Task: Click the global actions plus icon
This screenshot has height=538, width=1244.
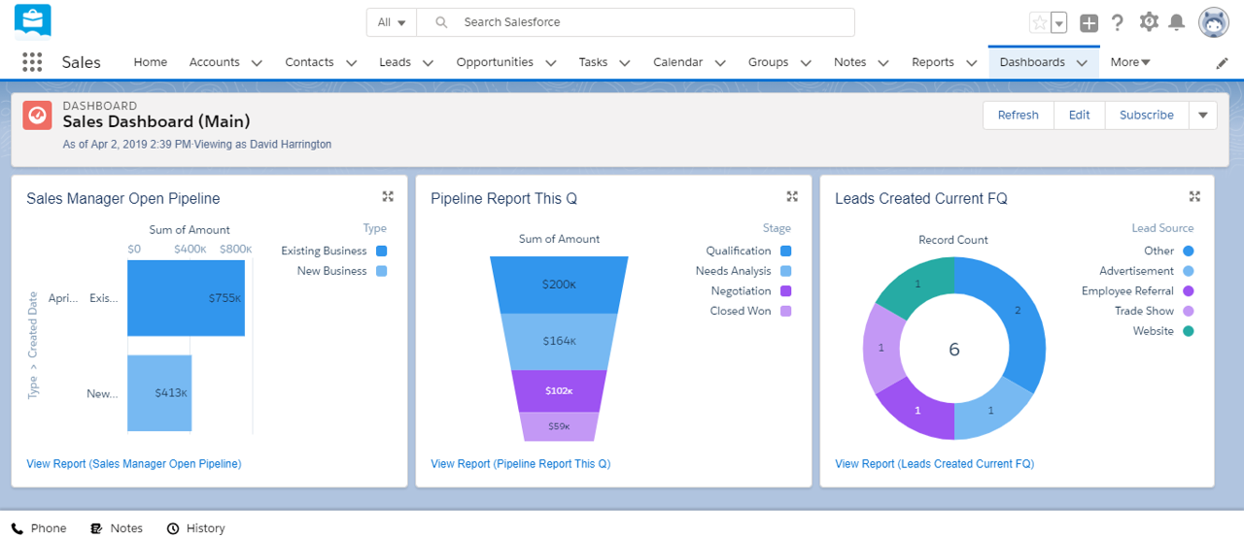Action: point(1089,22)
